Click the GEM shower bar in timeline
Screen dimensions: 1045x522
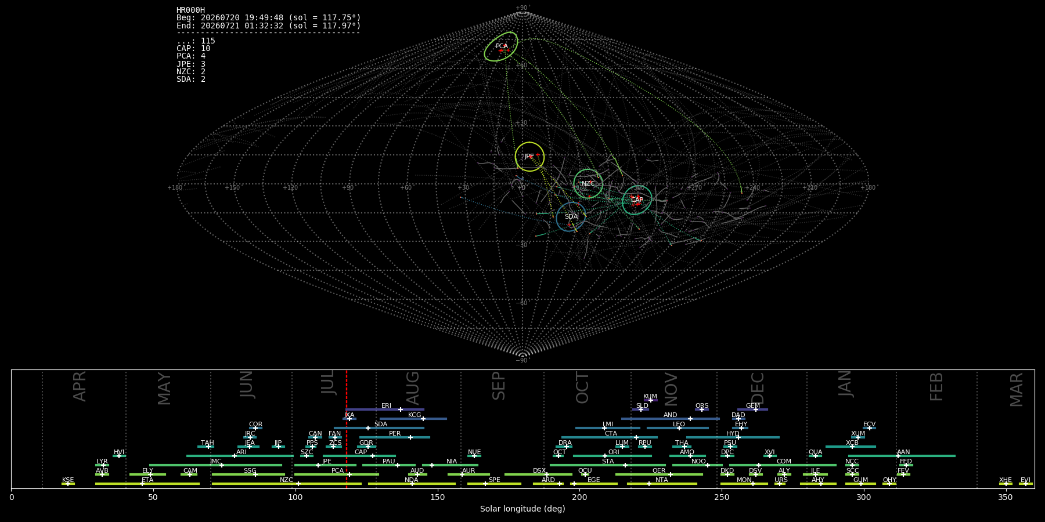[752, 409]
